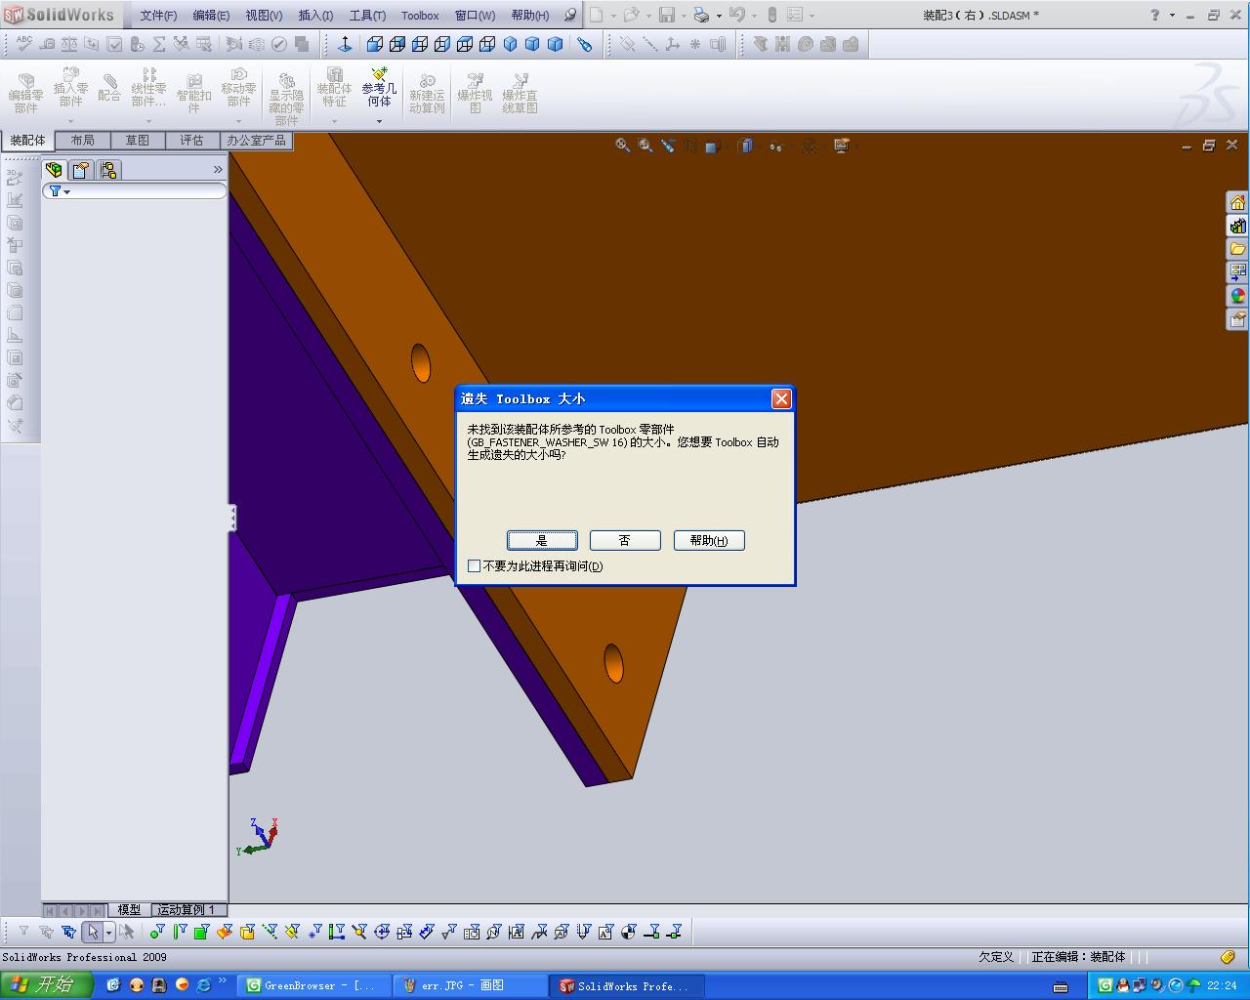
Task: Open the 编辑(E) menu
Action: 211,16
